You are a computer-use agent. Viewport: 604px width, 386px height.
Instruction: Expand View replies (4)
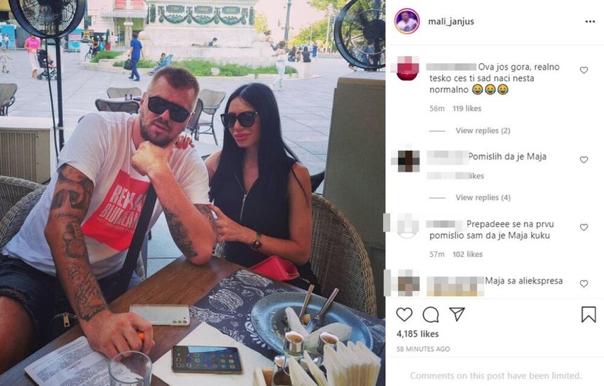pyautogui.click(x=483, y=198)
